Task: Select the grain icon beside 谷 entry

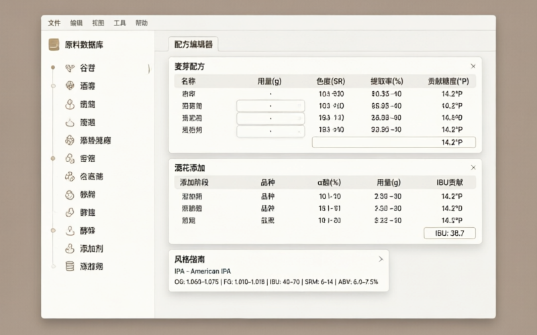Action: pos(70,68)
